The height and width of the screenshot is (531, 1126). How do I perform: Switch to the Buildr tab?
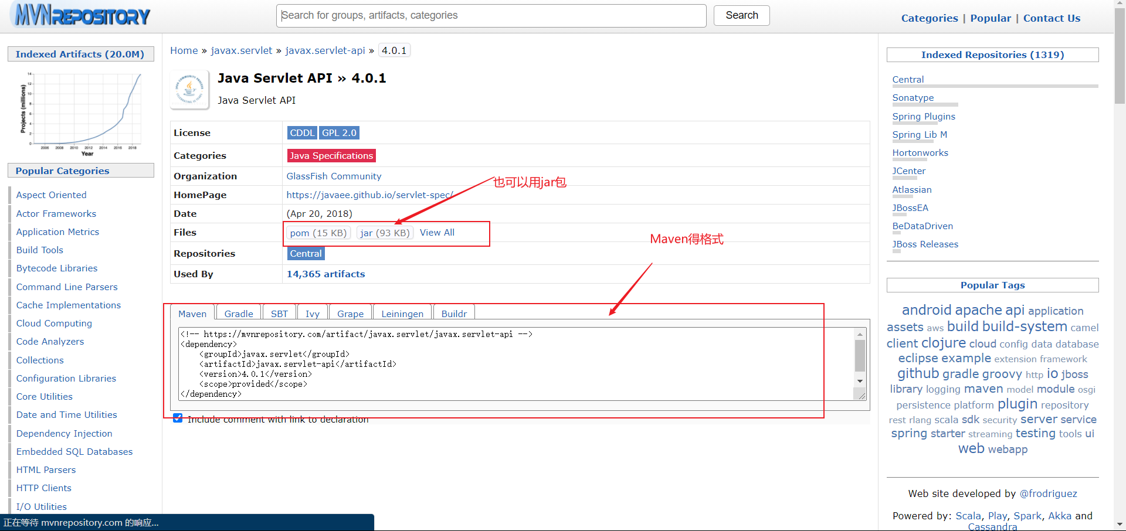point(454,314)
